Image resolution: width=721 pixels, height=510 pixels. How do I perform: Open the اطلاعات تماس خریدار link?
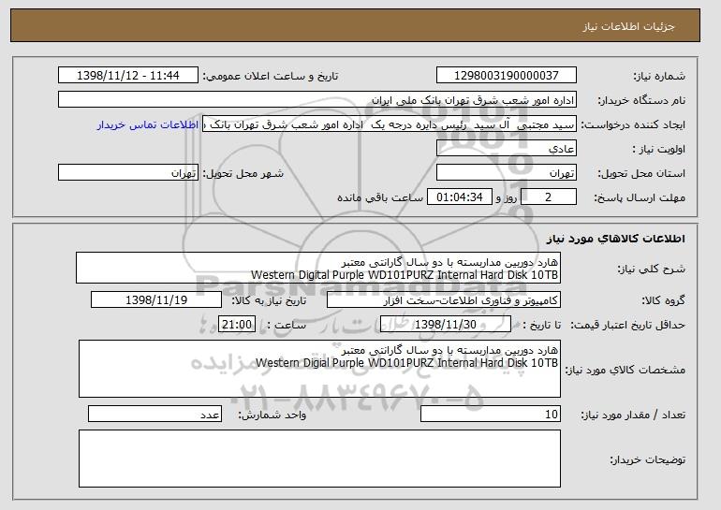tap(148, 125)
